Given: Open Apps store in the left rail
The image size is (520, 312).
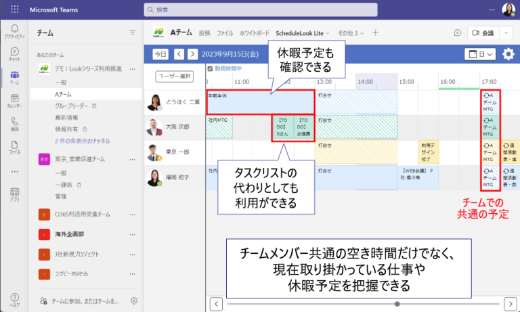Looking at the screenshot, I should click(x=15, y=195).
